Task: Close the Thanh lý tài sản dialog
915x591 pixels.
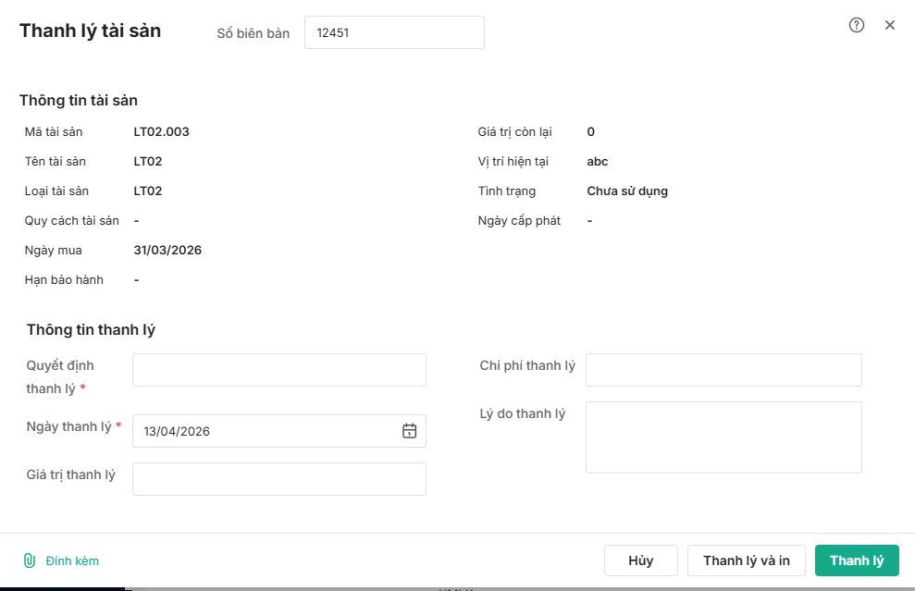Action: pyautogui.click(x=890, y=25)
